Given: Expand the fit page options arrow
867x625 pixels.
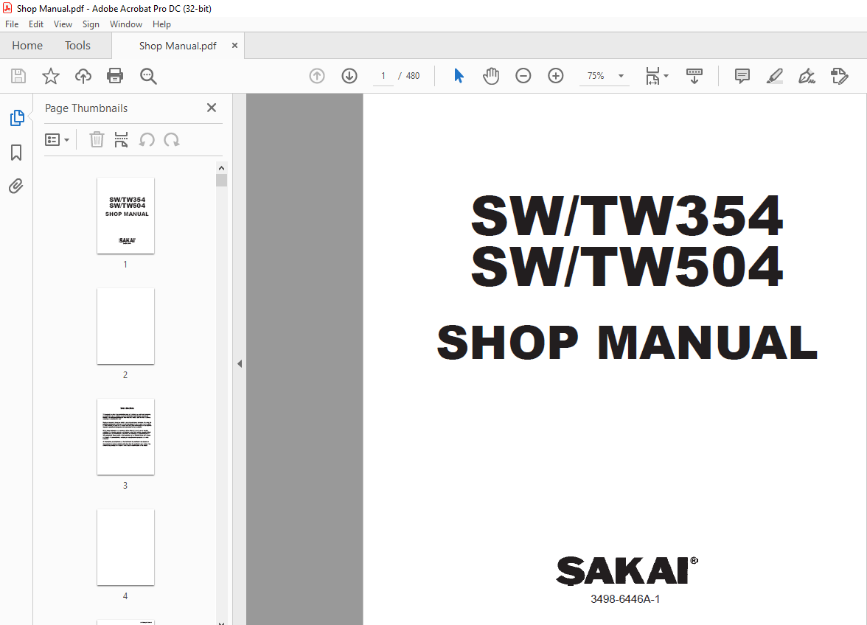Looking at the screenshot, I should 666,76.
